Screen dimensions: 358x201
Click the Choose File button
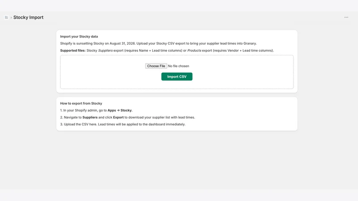pos(156,66)
